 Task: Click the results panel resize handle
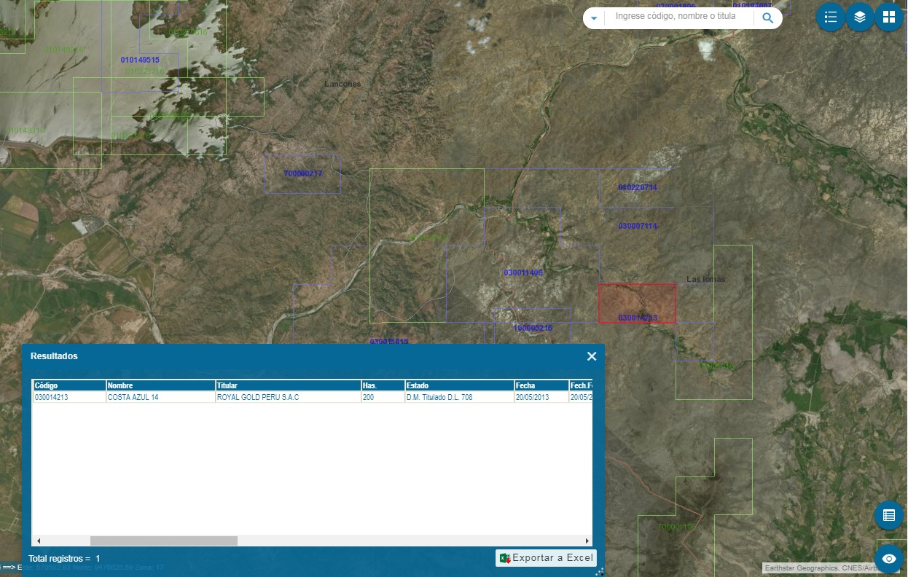click(599, 572)
